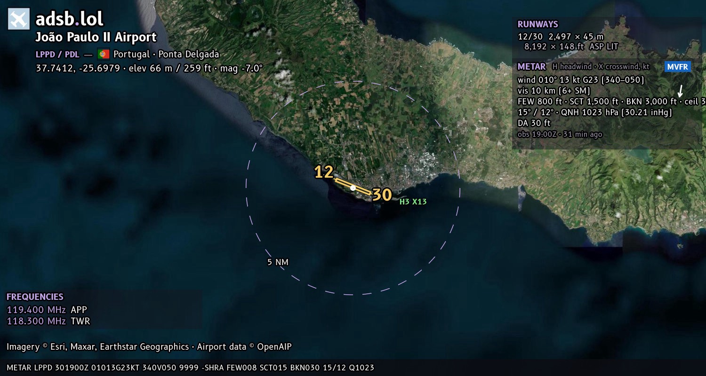Click the adsb.lol airplane logo icon
The image size is (706, 376).
point(19,19)
